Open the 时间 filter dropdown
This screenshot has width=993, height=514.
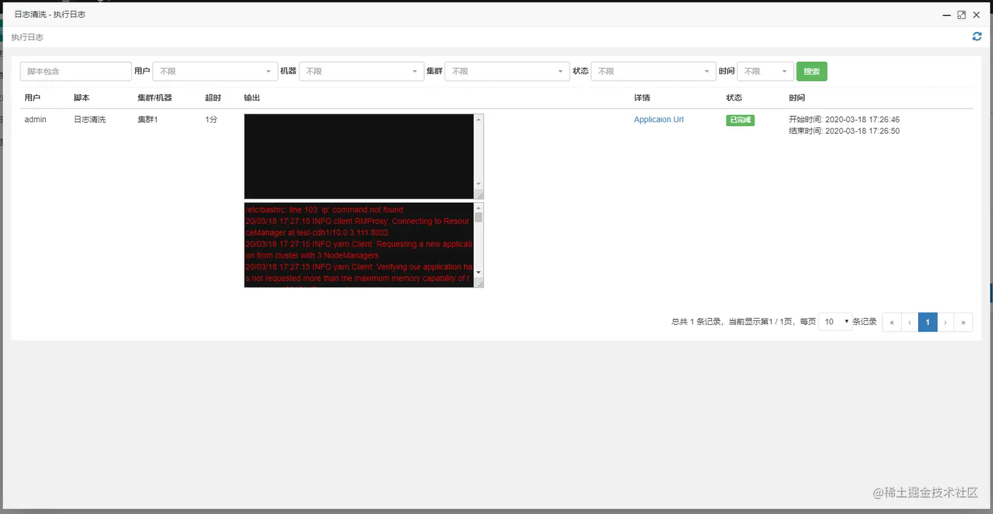coord(766,72)
